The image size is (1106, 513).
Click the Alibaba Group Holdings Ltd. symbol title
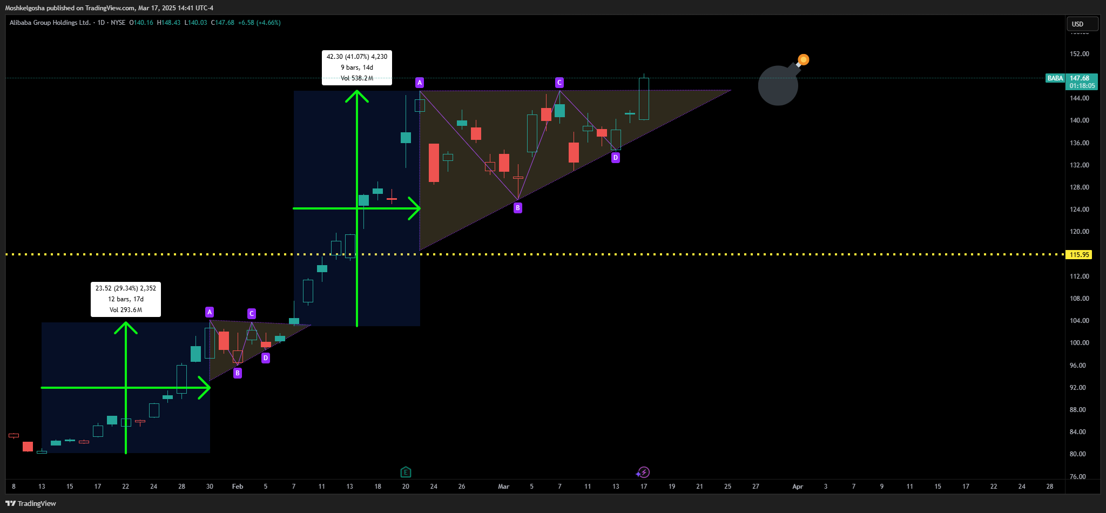pos(50,23)
